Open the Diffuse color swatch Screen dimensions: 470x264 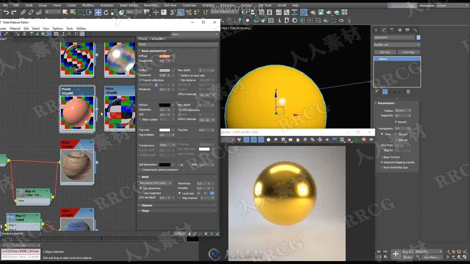pos(164,56)
